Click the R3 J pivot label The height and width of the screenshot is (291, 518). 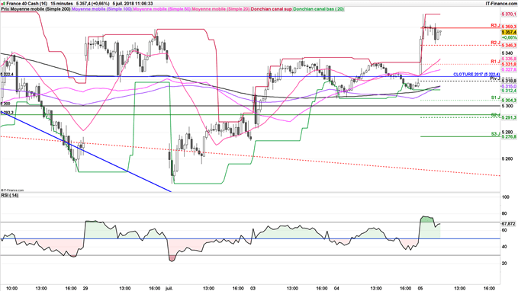(495, 25)
